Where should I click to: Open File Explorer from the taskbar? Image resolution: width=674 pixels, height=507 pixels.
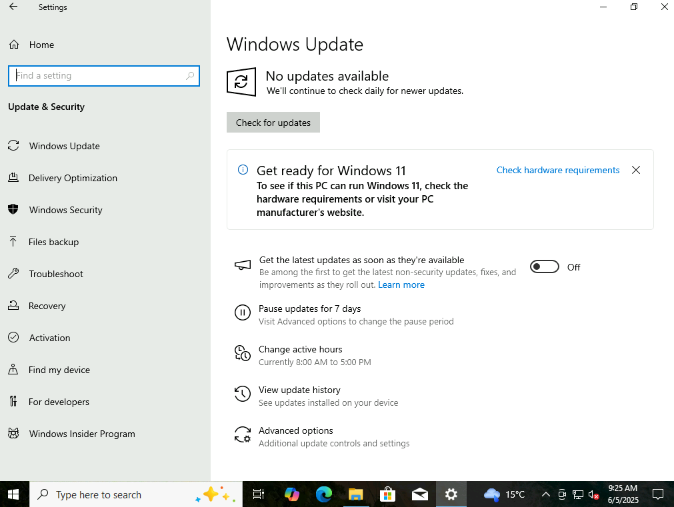tap(355, 494)
